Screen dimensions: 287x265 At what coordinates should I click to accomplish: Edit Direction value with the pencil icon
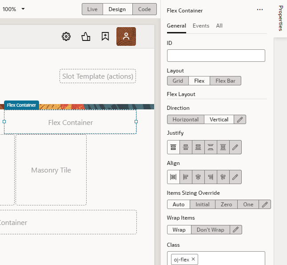[240, 120]
